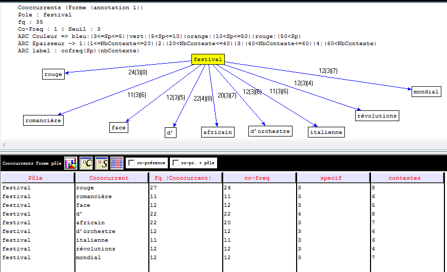447x272 pixels.
Task: Sort by the Cooccurrent column header
Action: 112,178
